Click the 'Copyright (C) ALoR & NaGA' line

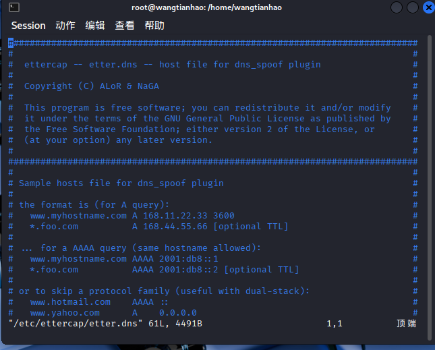point(92,86)
